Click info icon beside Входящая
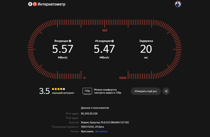This screenshot has width=210, height=137. [70, 41]
